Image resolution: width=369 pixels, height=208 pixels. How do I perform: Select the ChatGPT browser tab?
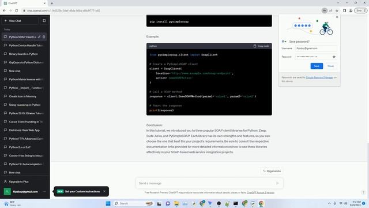coord(24,3)
